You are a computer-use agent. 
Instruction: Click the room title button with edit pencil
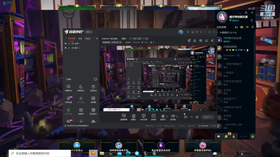(x=139, y=38)
